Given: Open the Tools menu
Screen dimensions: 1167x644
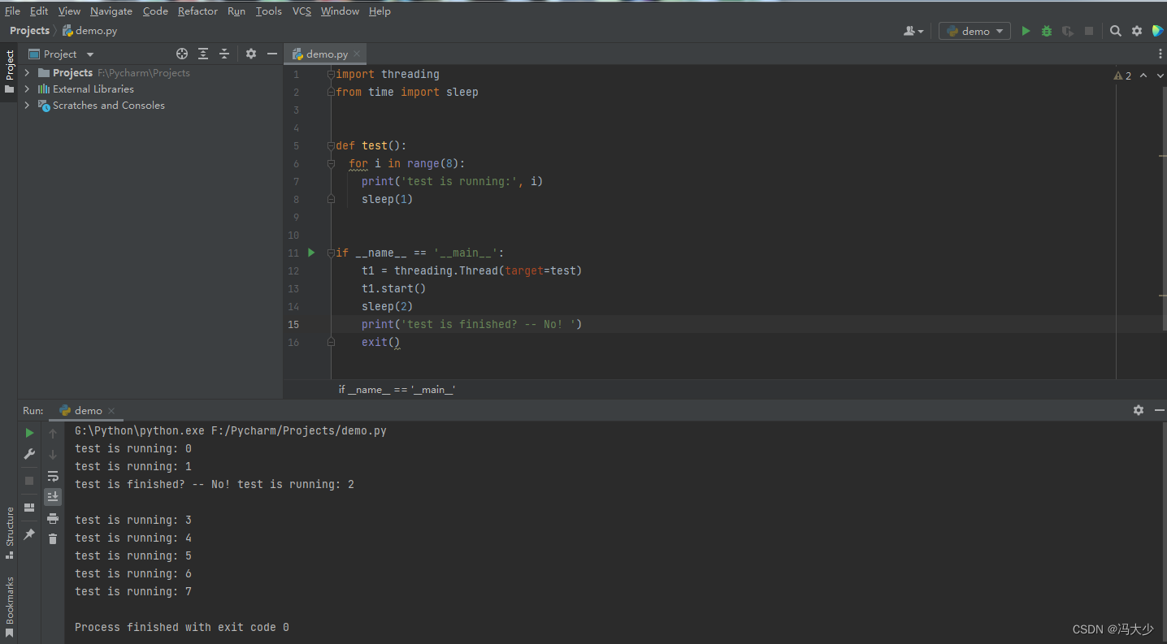Looking at the screenshot, I should [268, 11].
